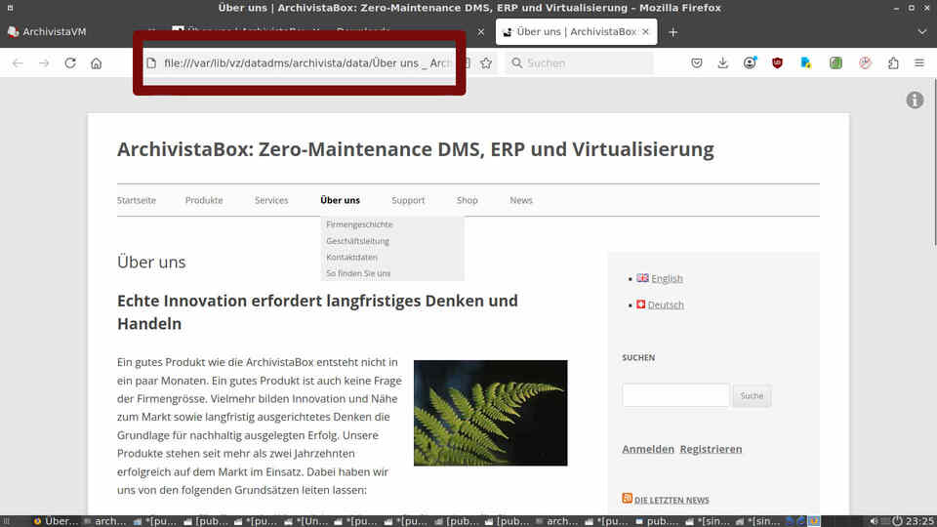Open the Firefox account icon

(750, 62)
